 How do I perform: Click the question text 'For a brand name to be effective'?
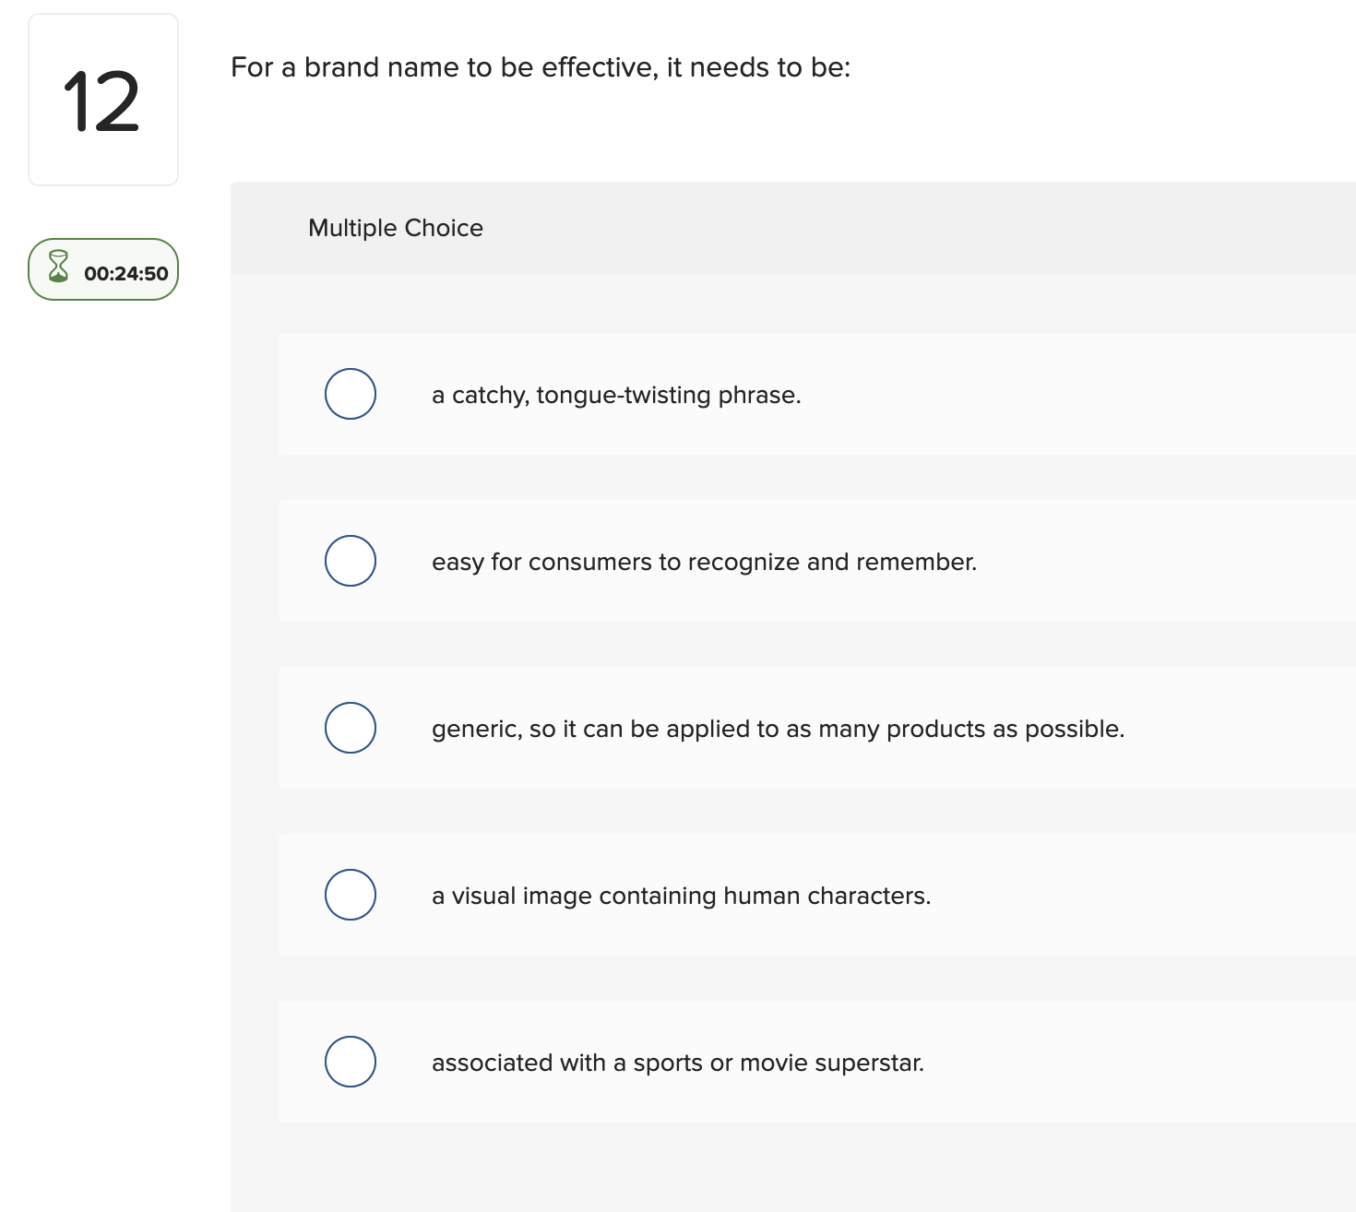click(x=540, y=67)
